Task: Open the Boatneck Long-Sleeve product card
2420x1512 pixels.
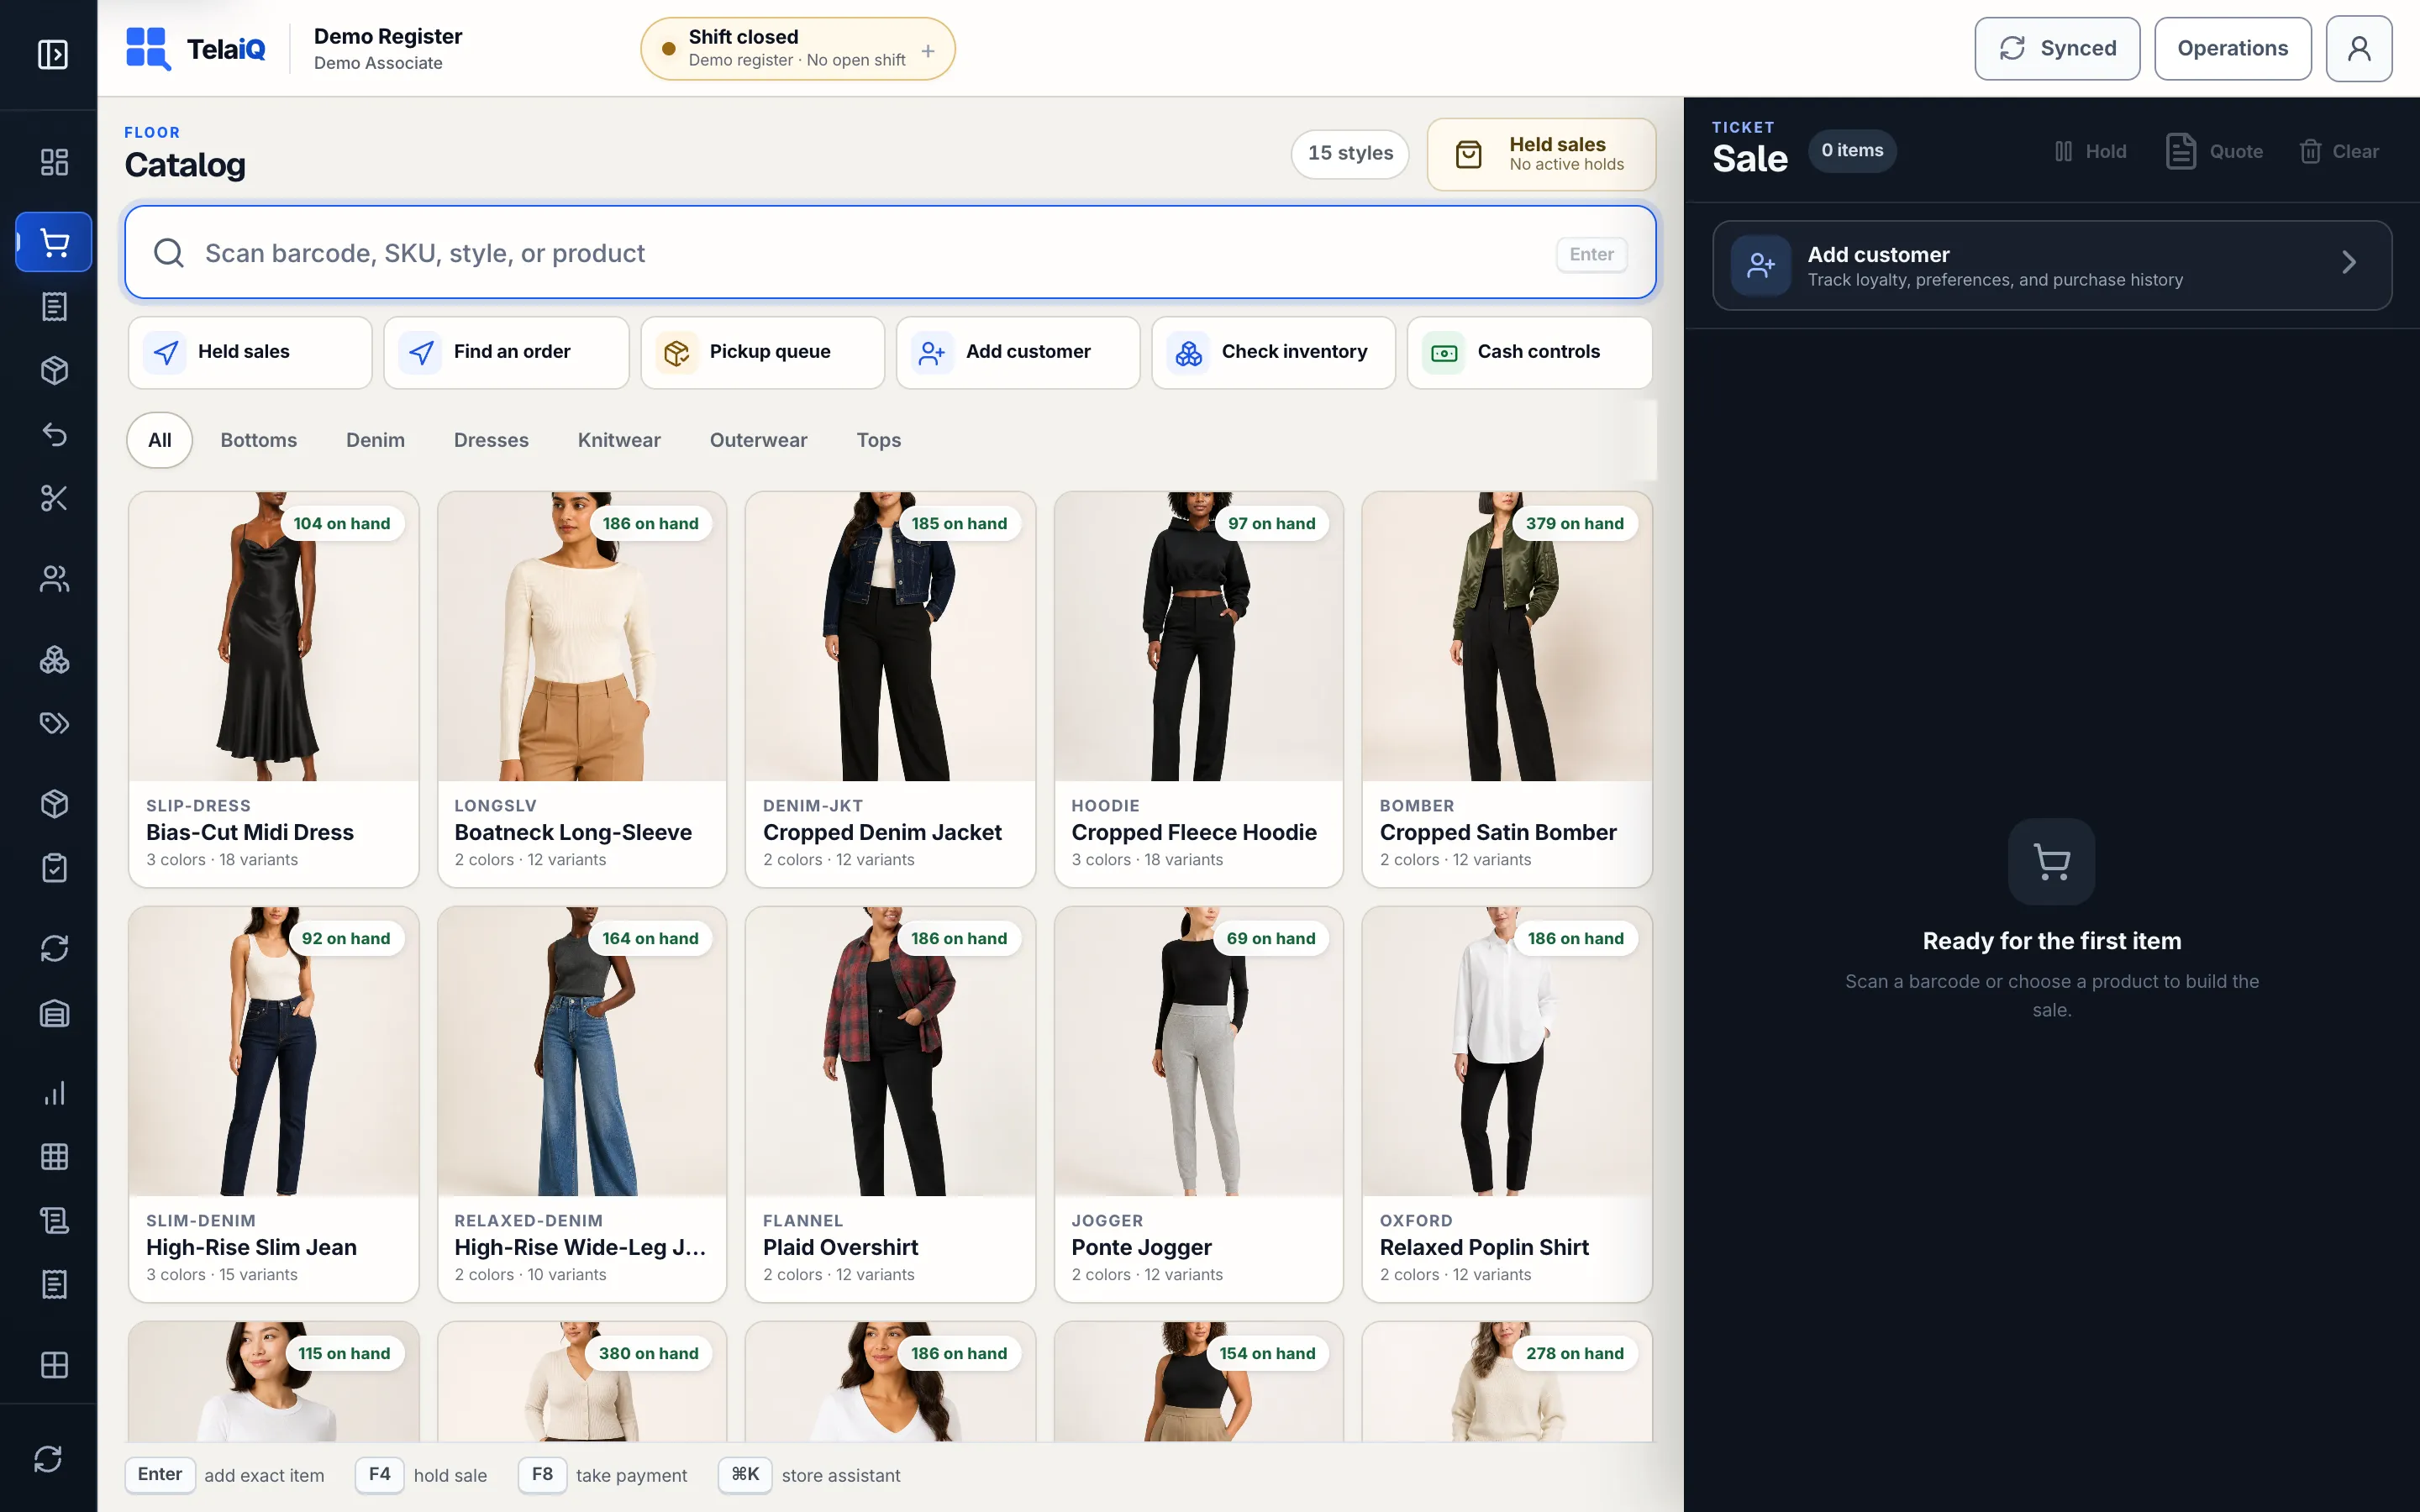Action: pos(582,689)
